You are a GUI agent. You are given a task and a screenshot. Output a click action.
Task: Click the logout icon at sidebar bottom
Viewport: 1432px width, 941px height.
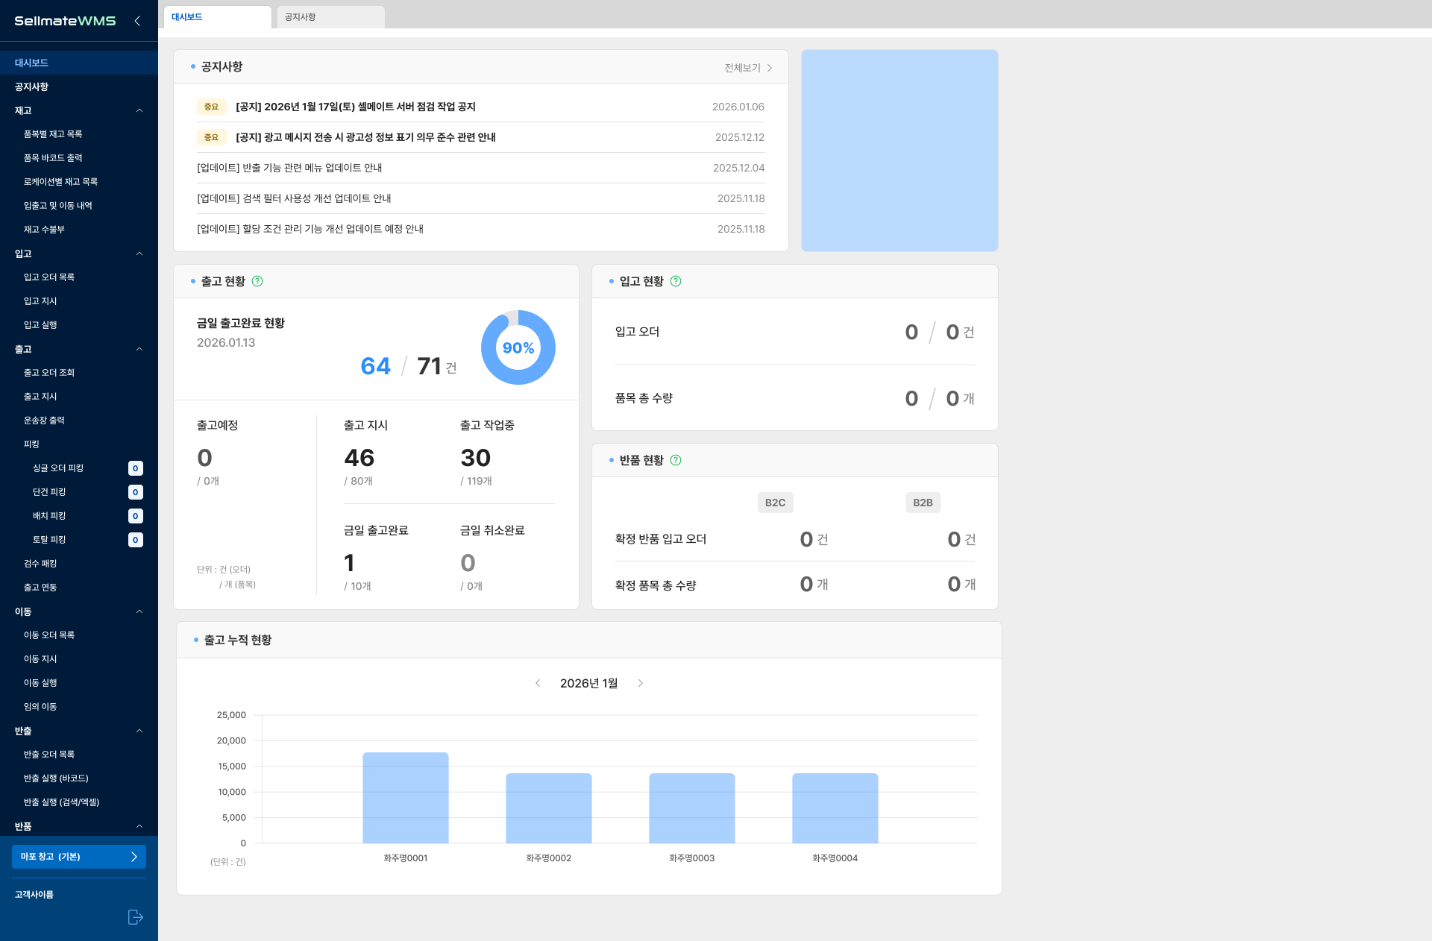pos(135,917)
